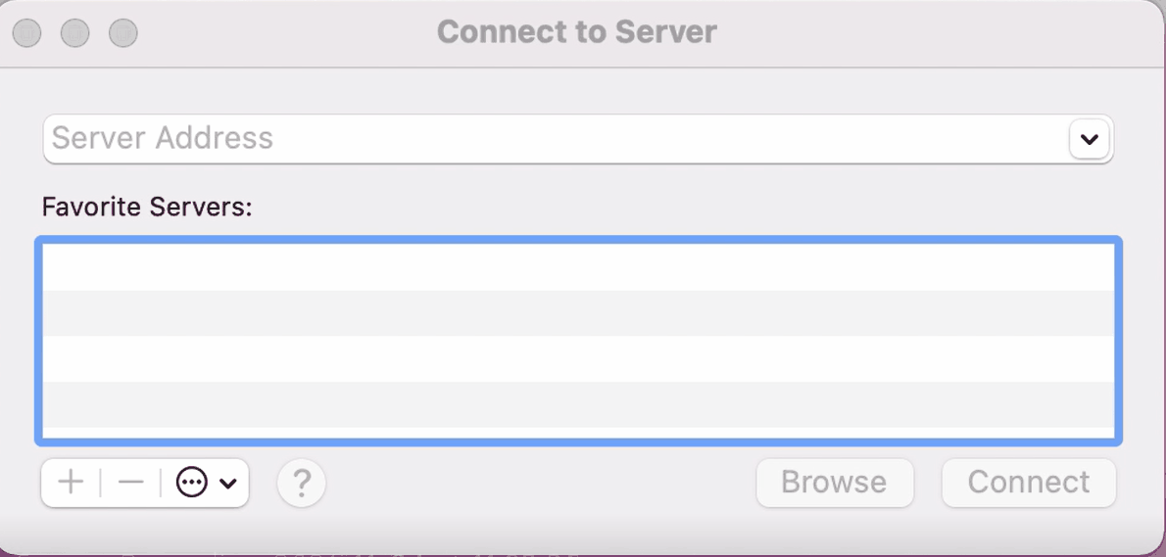Image resolution: width=1166 pixels, height=557 pixels.
Task: Remove selected favorite with minus button
Action: coord(131,483)
